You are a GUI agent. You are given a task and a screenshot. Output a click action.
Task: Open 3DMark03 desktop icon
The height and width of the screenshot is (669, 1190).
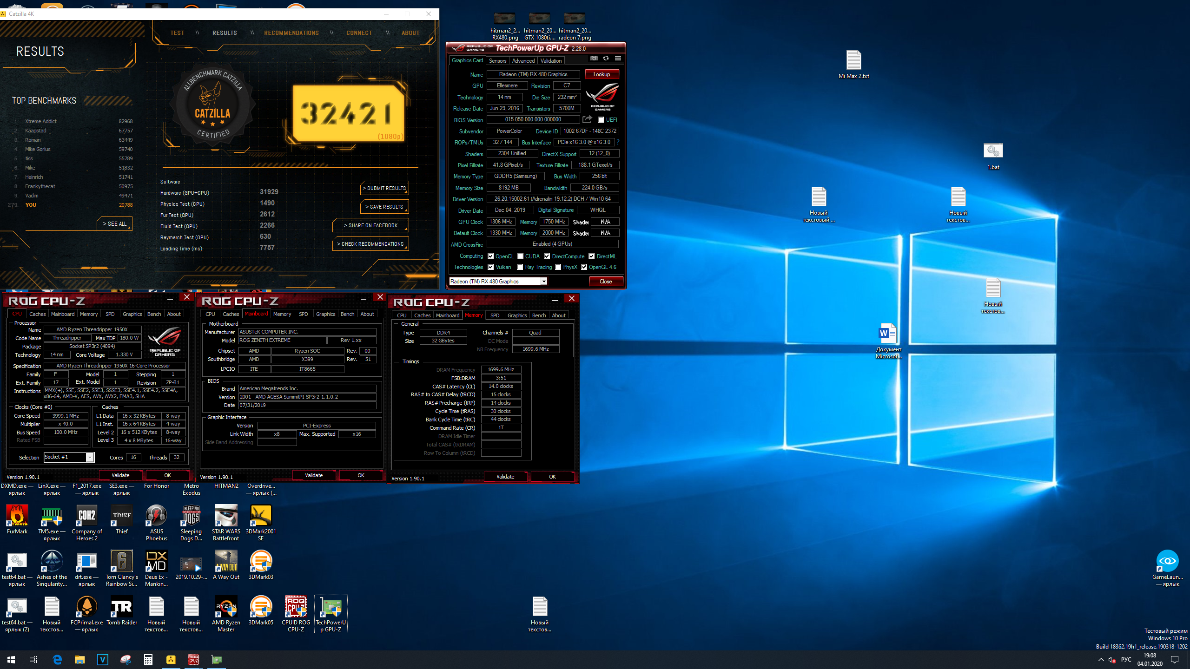click(x=261, y=565)
